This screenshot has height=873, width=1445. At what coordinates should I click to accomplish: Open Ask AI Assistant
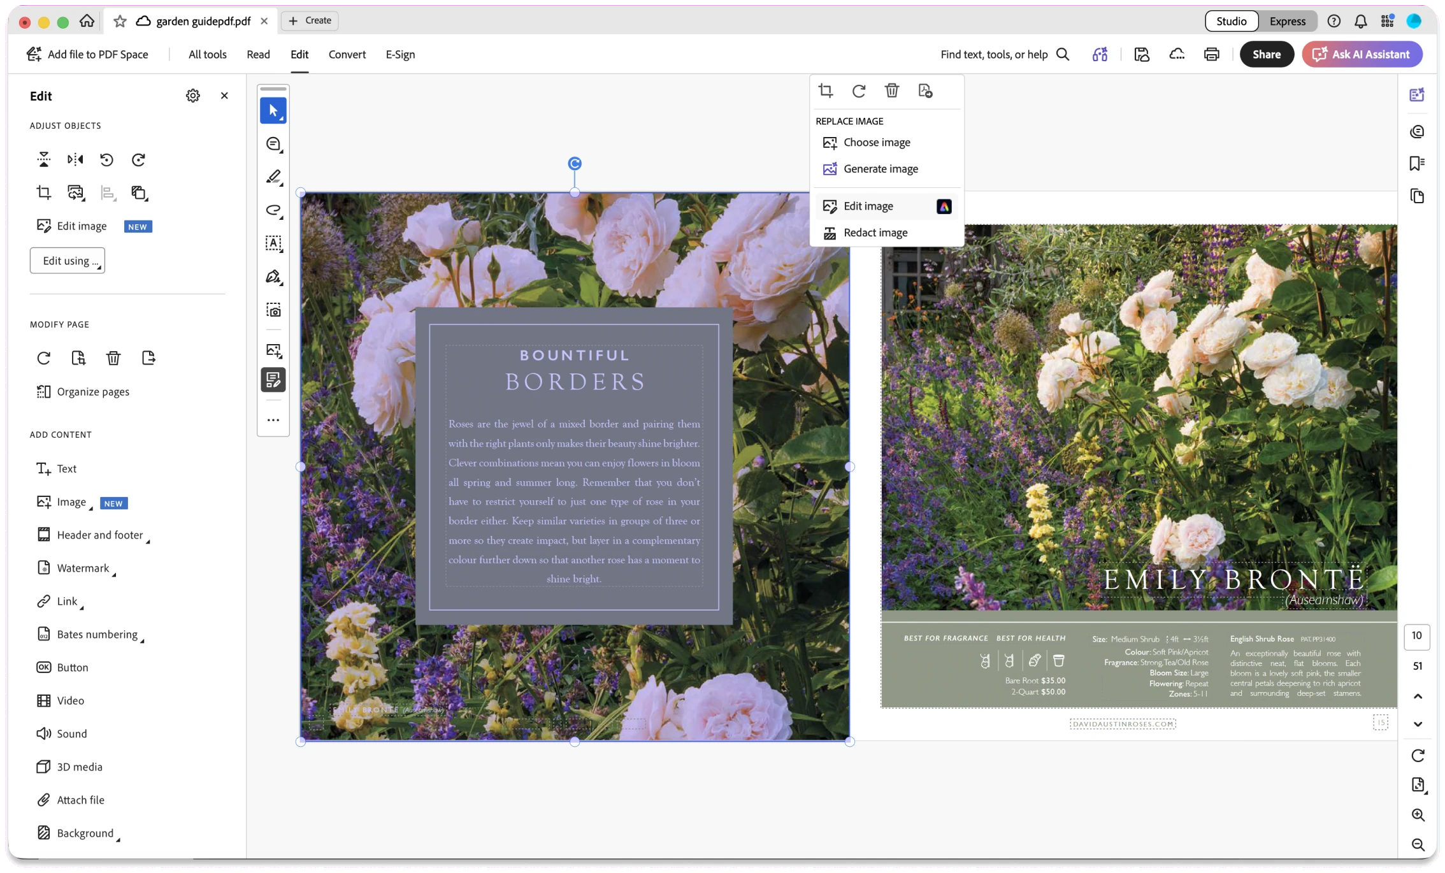tap(1362, 54)
